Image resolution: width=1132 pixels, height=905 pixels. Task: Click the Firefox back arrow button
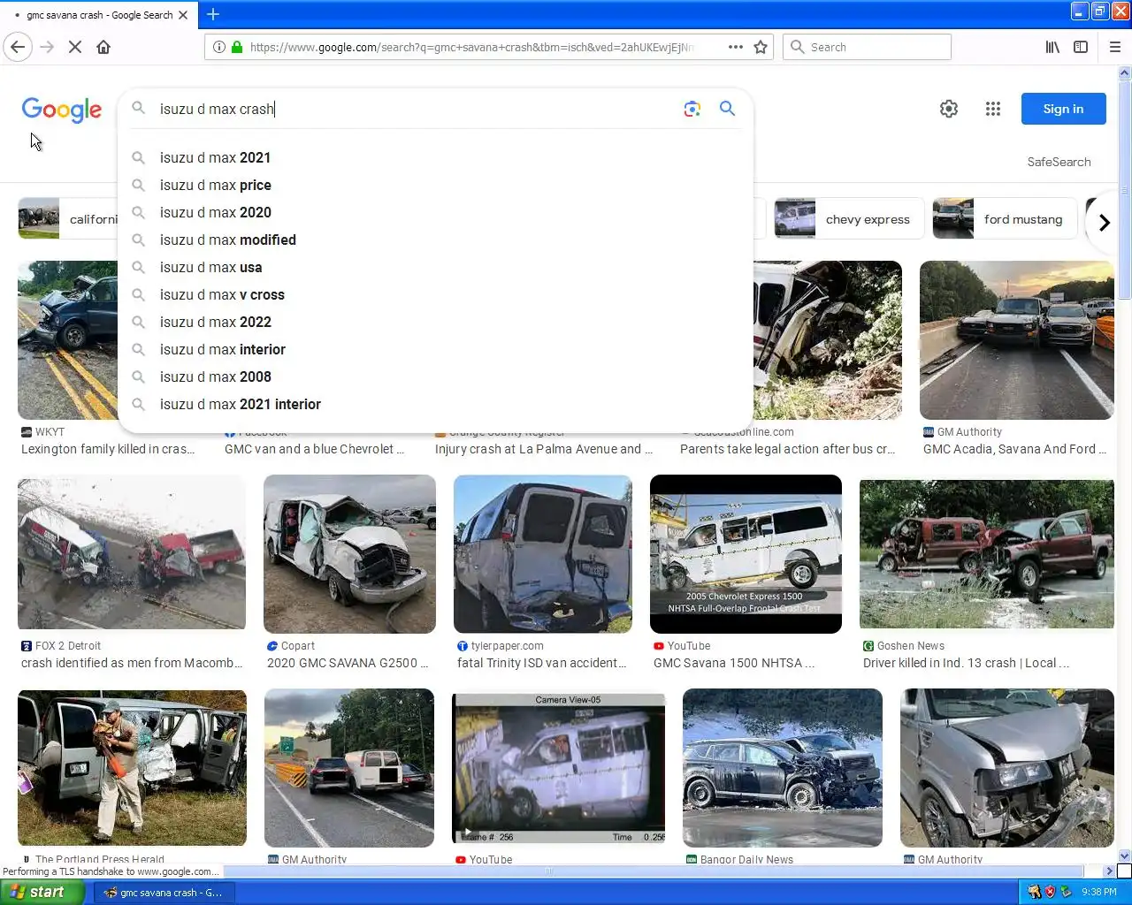point(18,47)
